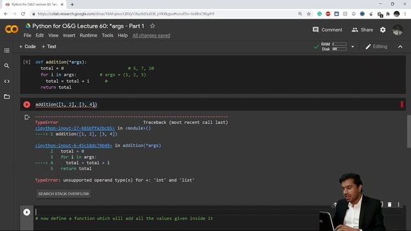411x231 pixels.
Task: Open the ipython-input-17 traceback link
Action: click(x=74, y=128)
